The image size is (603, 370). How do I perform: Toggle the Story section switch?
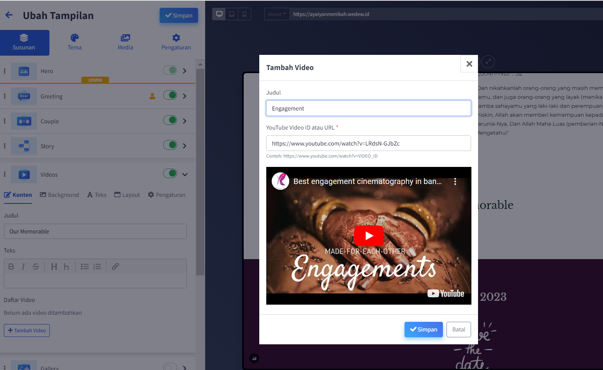pos(170,145)
